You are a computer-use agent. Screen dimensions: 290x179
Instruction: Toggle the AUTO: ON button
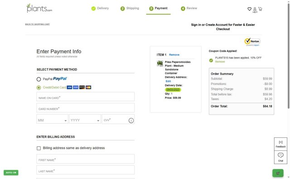[x=11, y=173]
